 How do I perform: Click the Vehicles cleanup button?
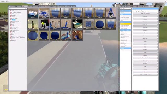[145, 69]
